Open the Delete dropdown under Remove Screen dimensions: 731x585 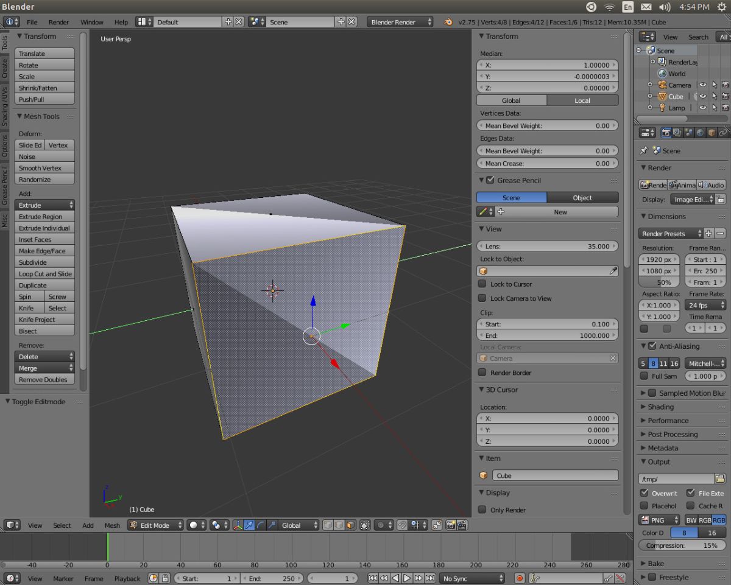click(x=44, y=357)
